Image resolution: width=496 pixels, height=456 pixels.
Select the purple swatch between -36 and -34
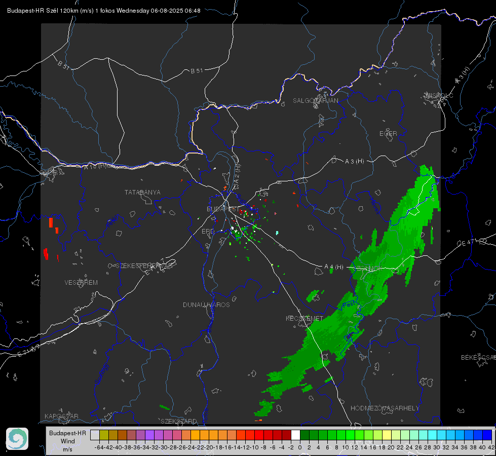[x=140, y=435]
